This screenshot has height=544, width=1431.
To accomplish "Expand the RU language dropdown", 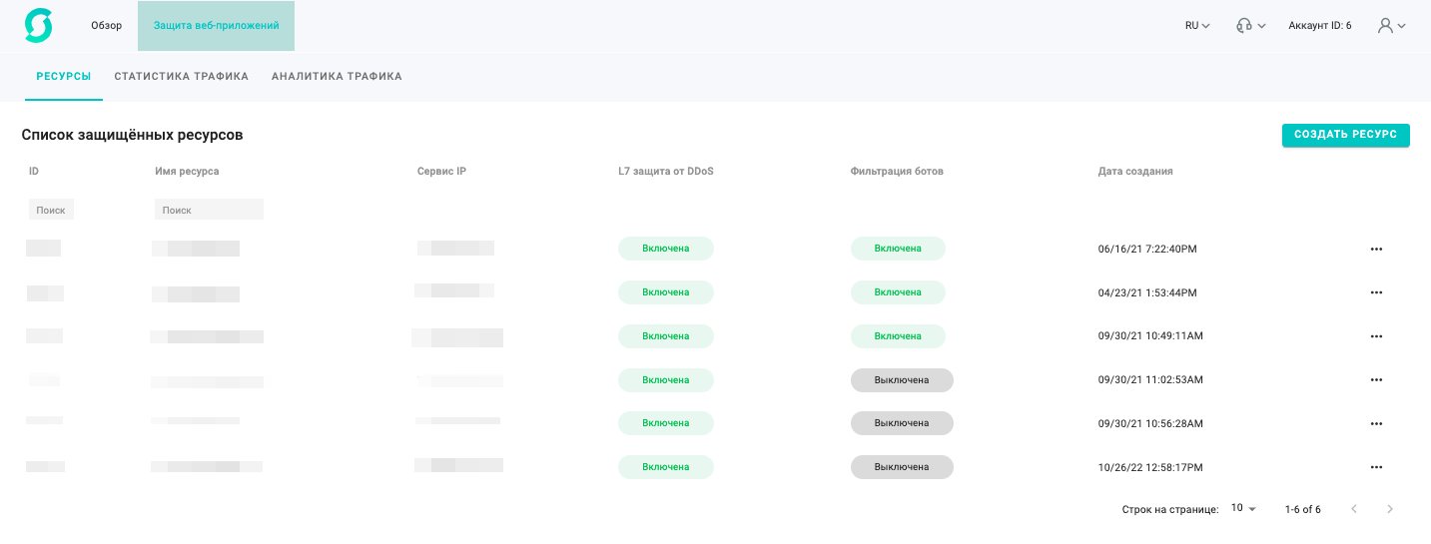I will click(x=1197, y=26).
